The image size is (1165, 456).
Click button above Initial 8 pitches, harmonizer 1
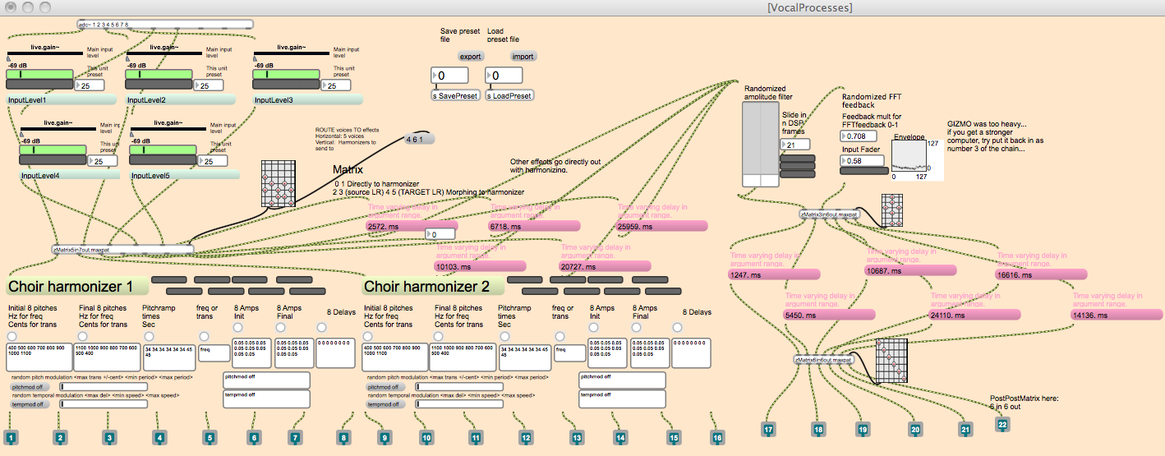[x=12, y=337]
